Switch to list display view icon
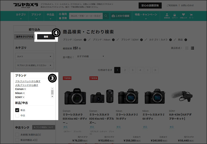 (192, 48)
